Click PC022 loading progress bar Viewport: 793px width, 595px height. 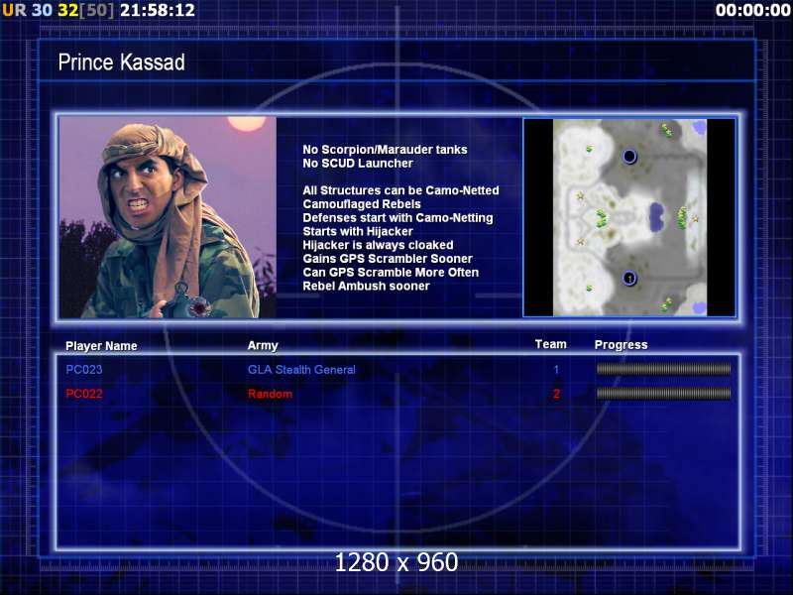(663, 393)
